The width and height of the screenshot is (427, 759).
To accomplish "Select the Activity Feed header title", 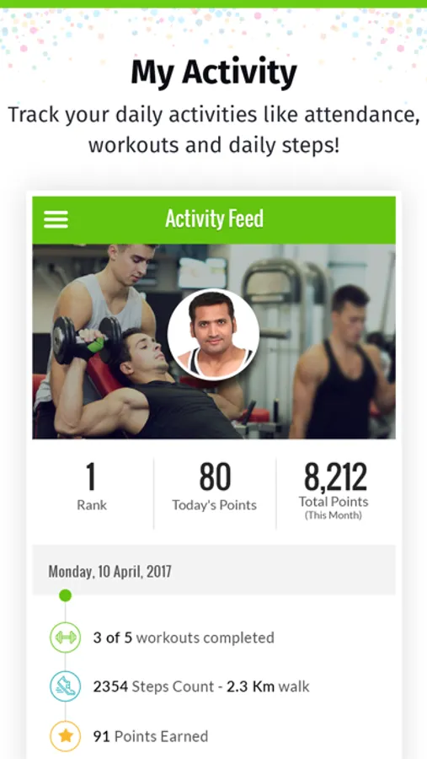I will pos(214,218).
